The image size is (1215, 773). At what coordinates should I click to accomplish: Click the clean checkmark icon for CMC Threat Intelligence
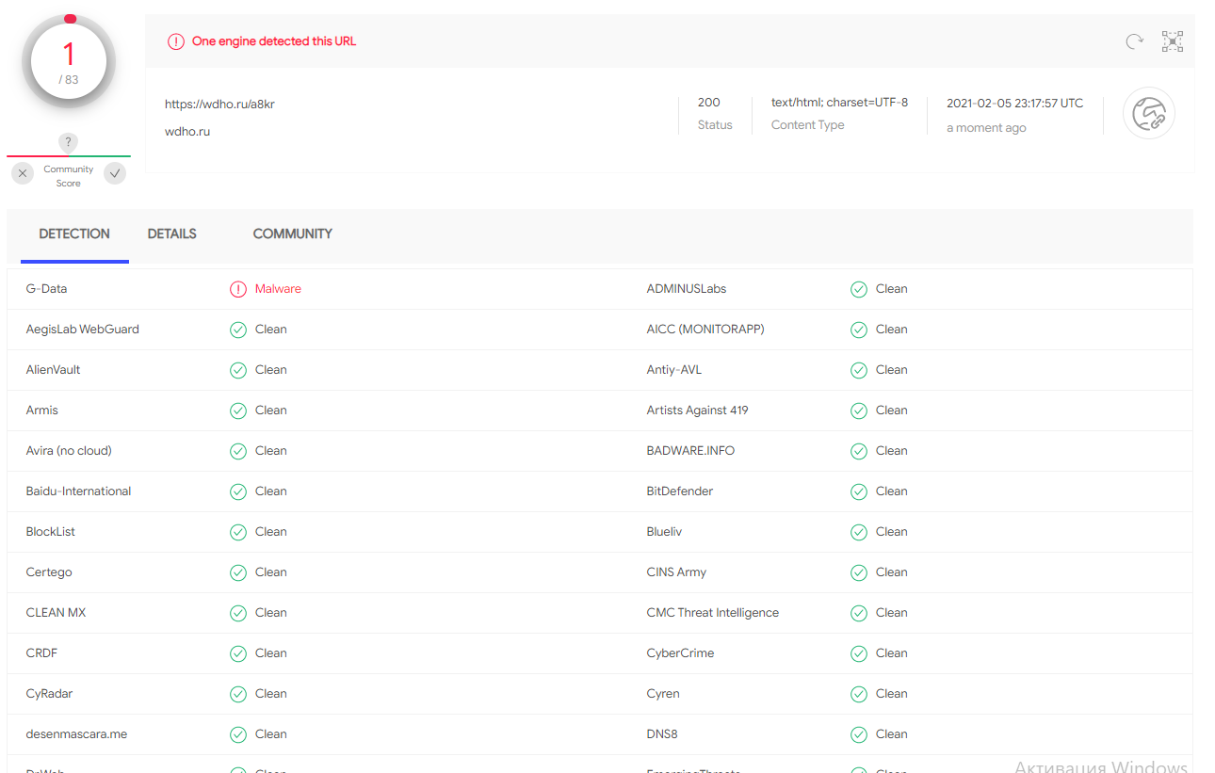coord(859,613)
